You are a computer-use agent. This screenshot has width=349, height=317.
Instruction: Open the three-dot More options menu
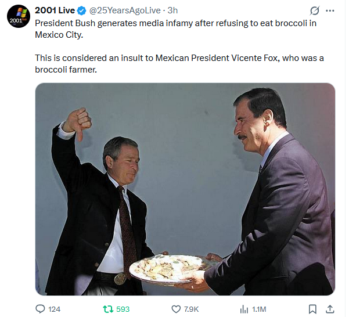pos(330,10)
